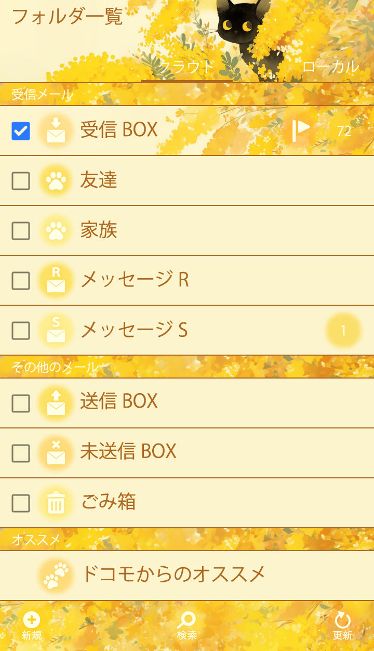This screenshot has width=374, height=651.
Task: Click the paw icon beside 友達
Action: pos(56,181)
